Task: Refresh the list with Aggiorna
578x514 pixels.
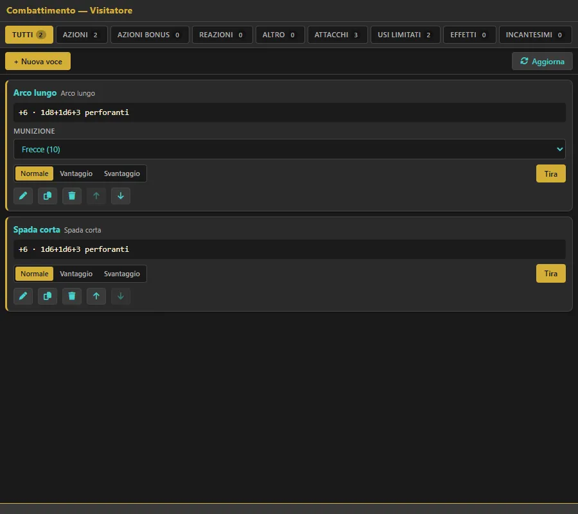Action: (x=542, y=61)
